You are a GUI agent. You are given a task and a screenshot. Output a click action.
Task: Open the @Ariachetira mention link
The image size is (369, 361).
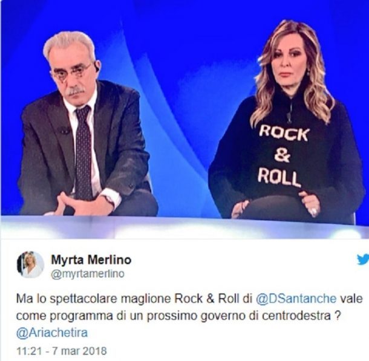point(52,333)
